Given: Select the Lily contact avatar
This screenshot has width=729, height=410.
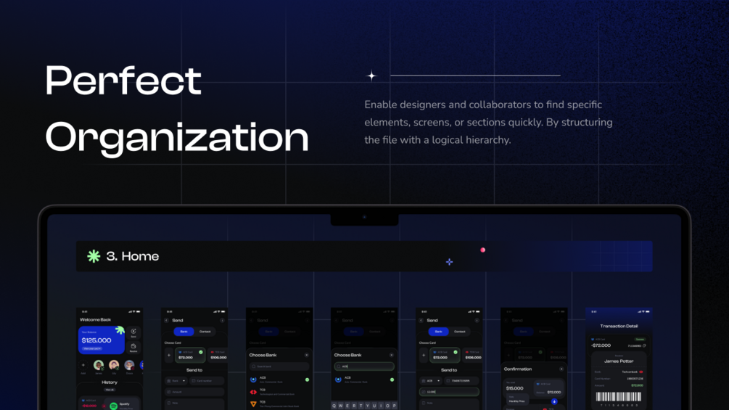Looking at the screenshot, I should point(114,366).
